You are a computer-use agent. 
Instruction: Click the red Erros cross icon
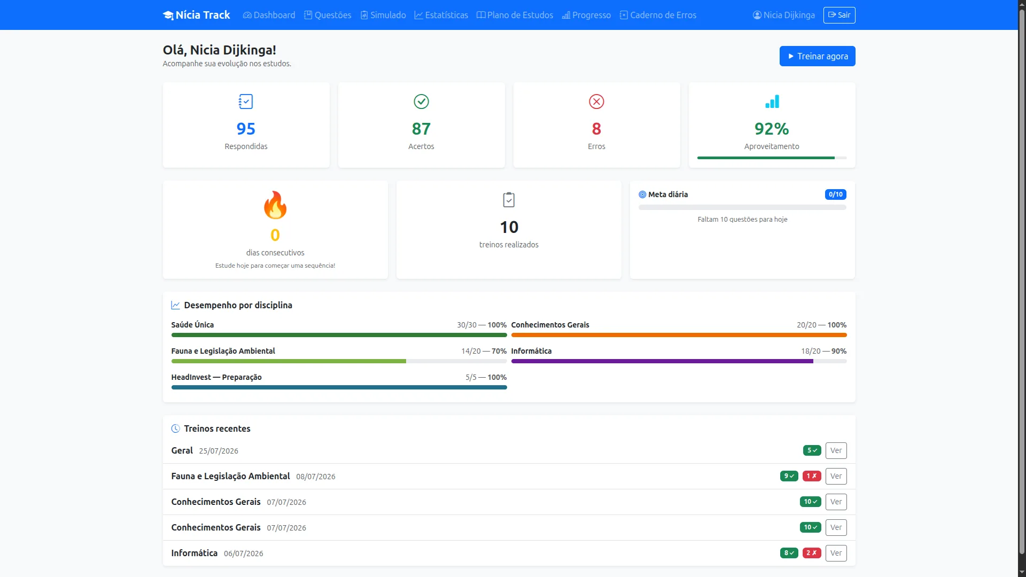coord(596,102)
